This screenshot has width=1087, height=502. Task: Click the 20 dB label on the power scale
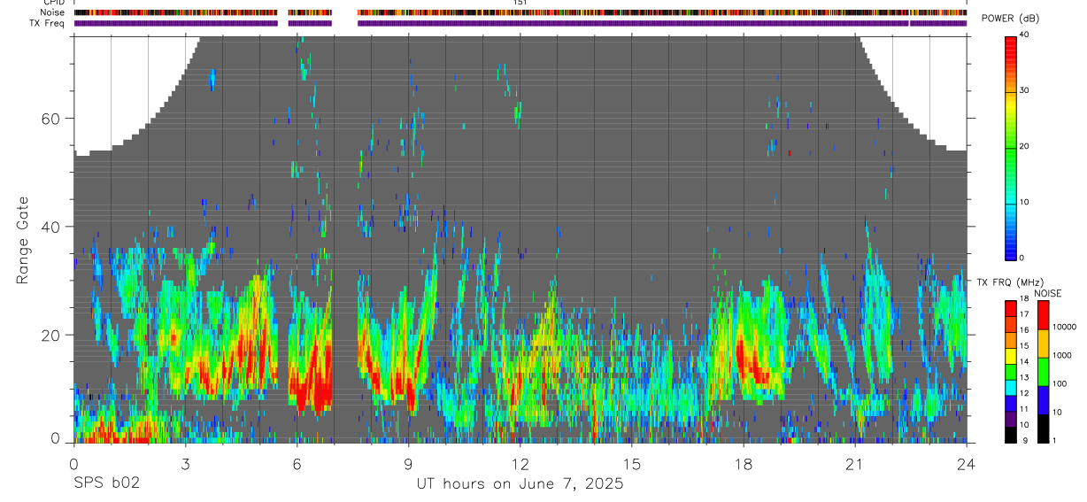click(1025, 146)
